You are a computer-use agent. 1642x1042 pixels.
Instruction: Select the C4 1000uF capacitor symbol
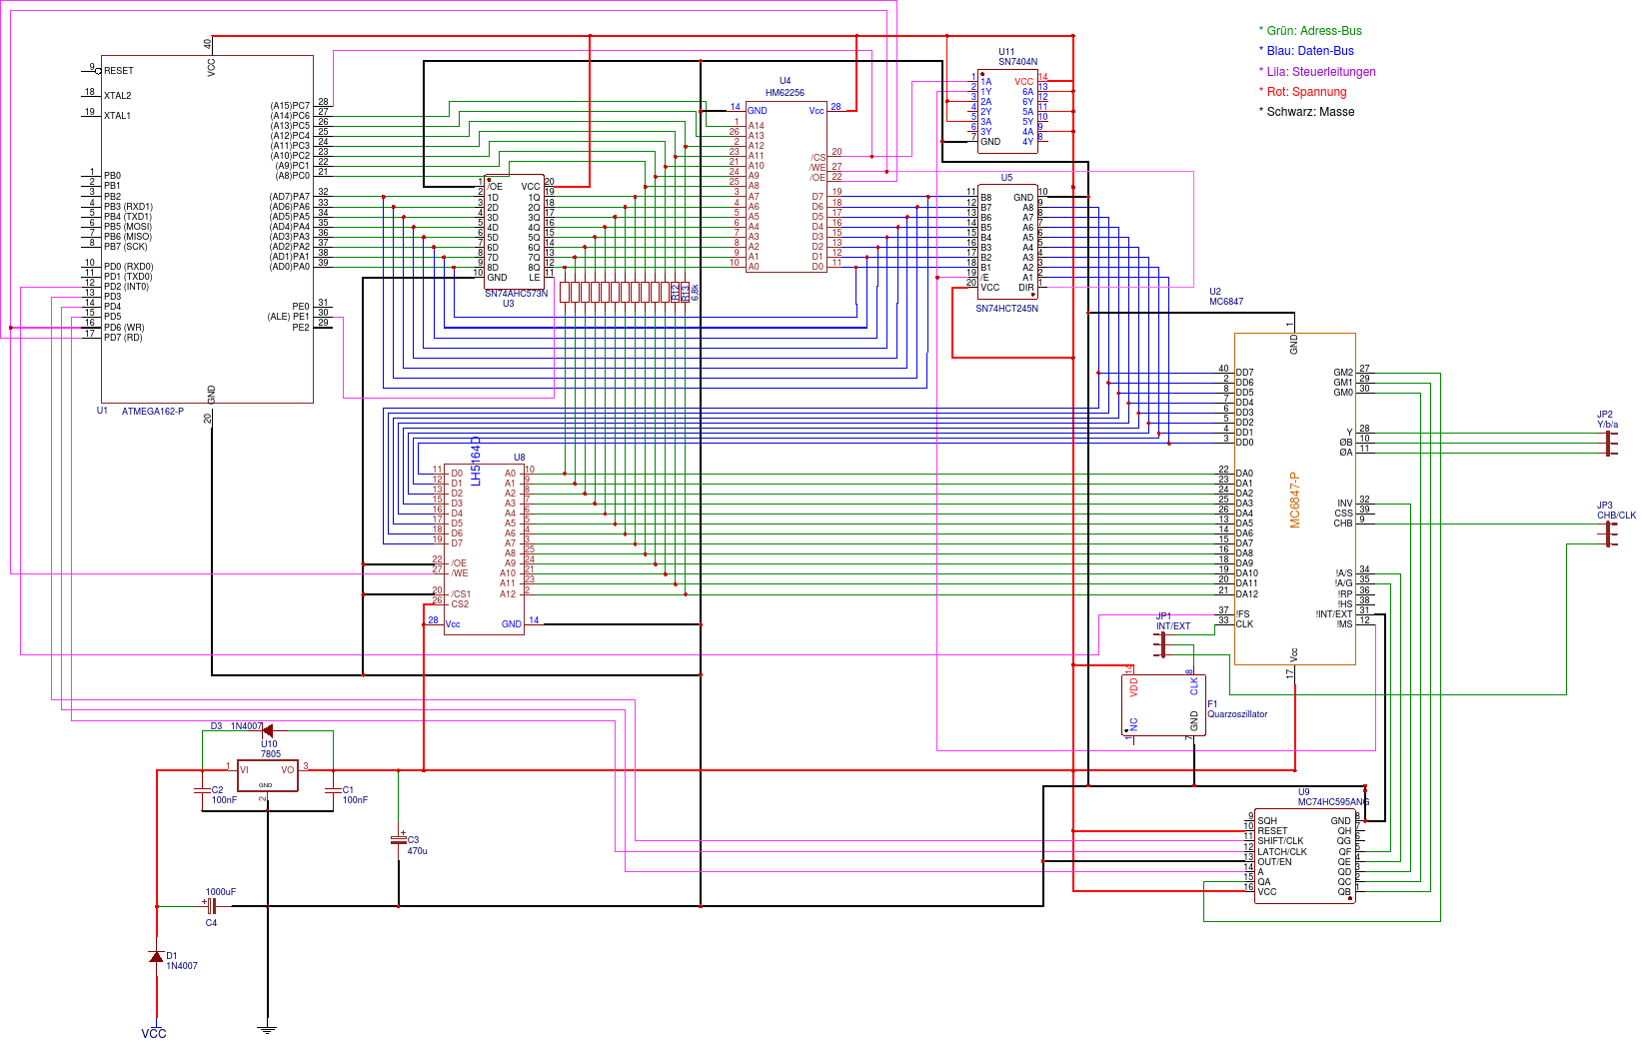(212, 906)
